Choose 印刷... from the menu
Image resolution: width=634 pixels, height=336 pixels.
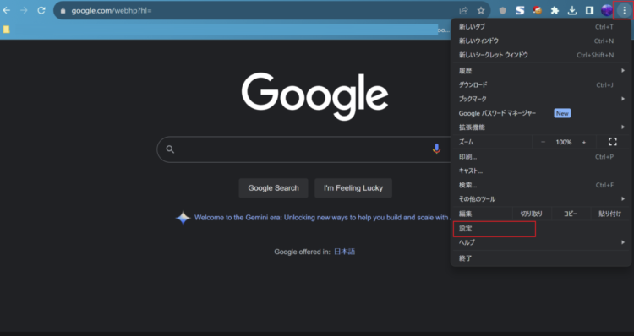click(x=541, y=157)
